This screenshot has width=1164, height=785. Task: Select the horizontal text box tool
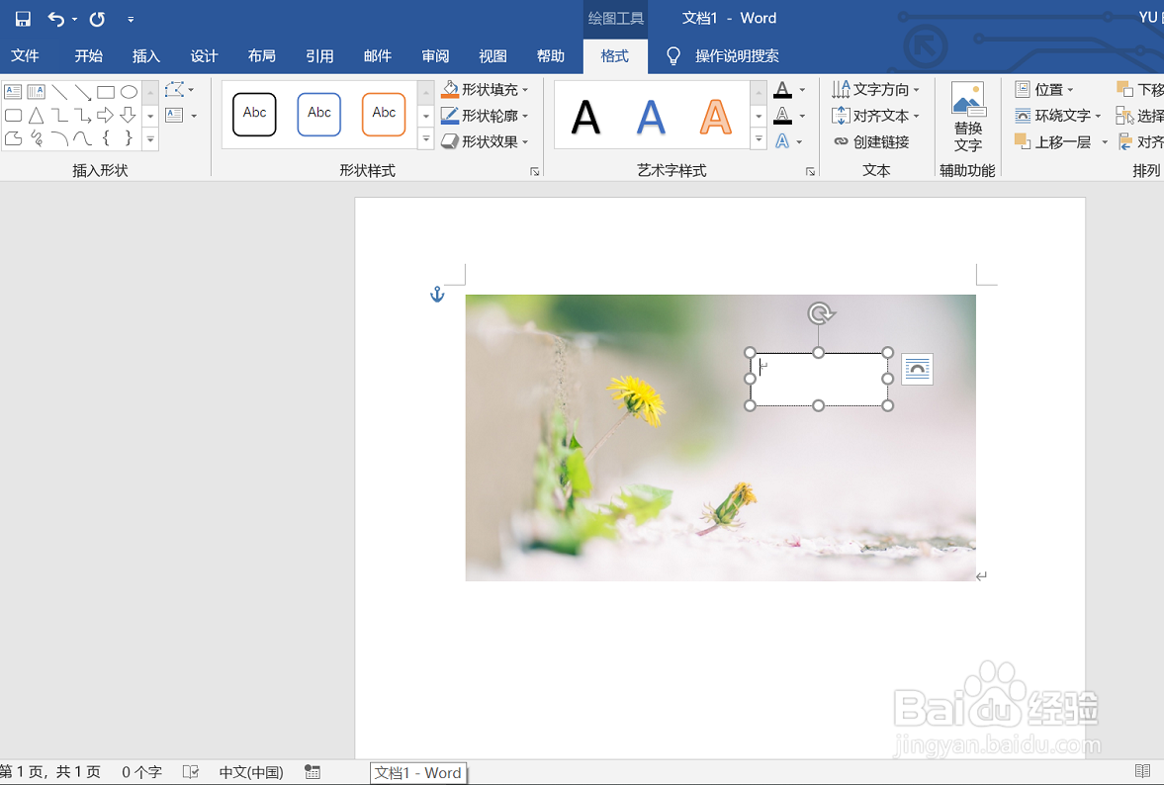click(x=13, y=91)
